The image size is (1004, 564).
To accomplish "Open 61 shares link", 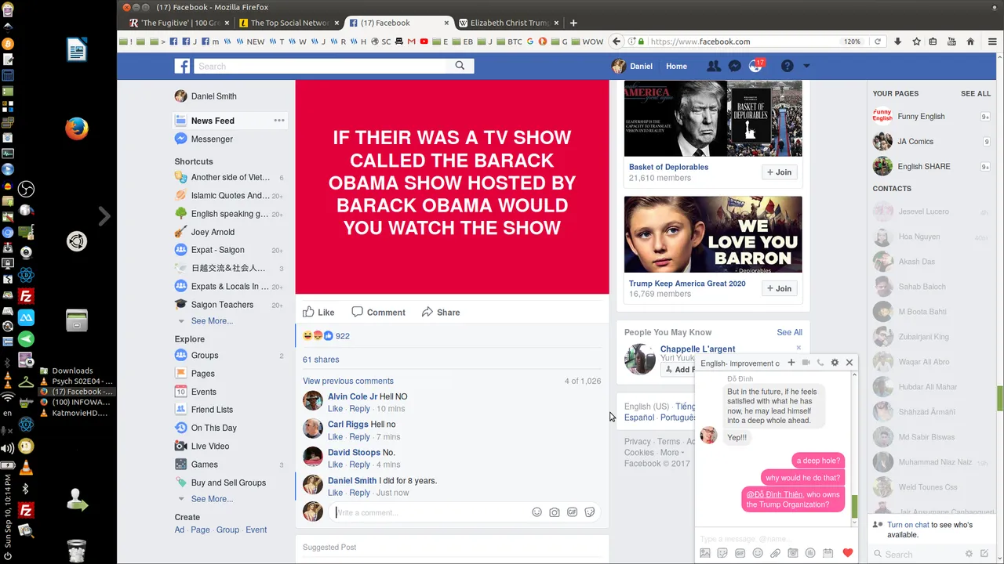I will 321,360.
